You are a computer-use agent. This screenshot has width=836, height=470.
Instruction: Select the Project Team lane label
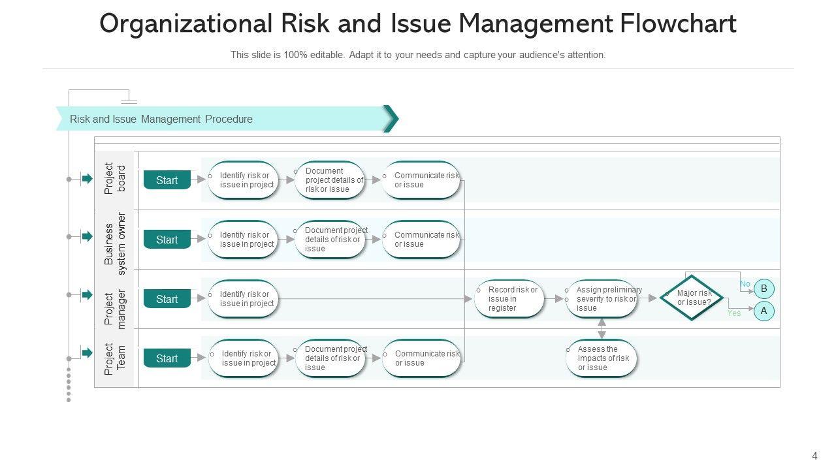114,359
